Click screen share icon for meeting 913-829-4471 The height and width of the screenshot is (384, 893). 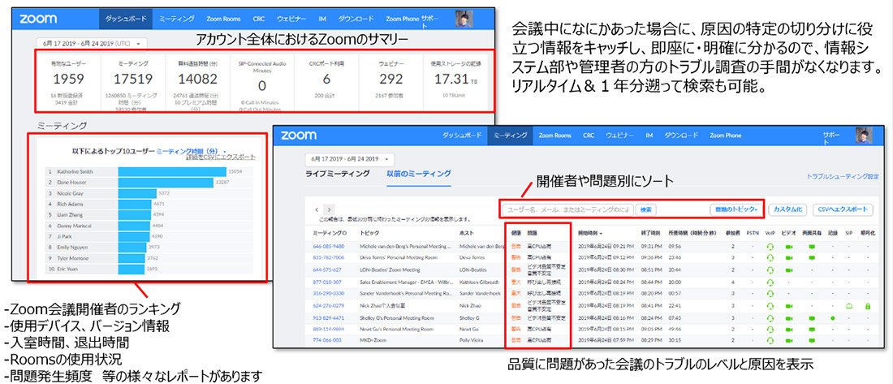point(812,318)
